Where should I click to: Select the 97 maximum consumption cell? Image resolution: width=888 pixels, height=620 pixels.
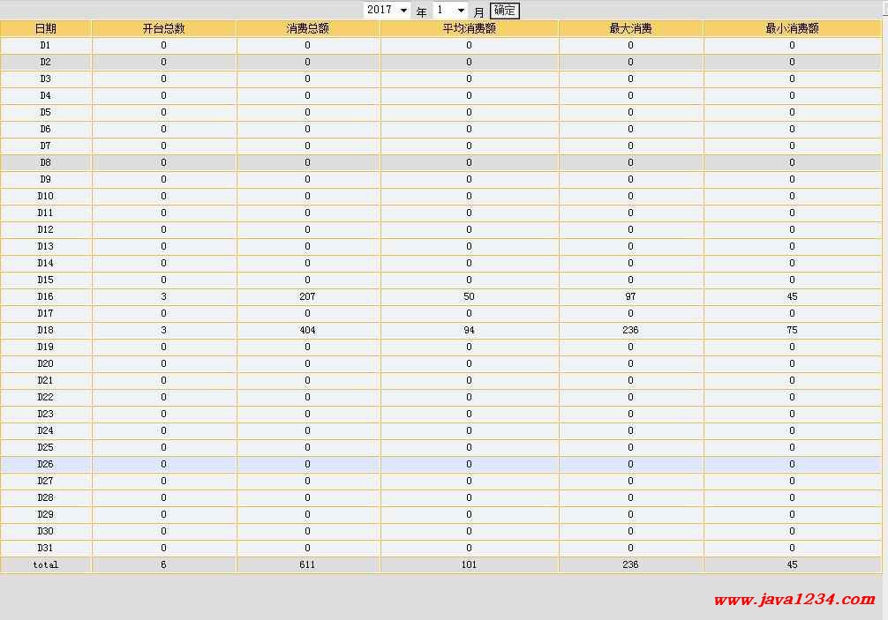pyautogui.click(x=630, y=296)
